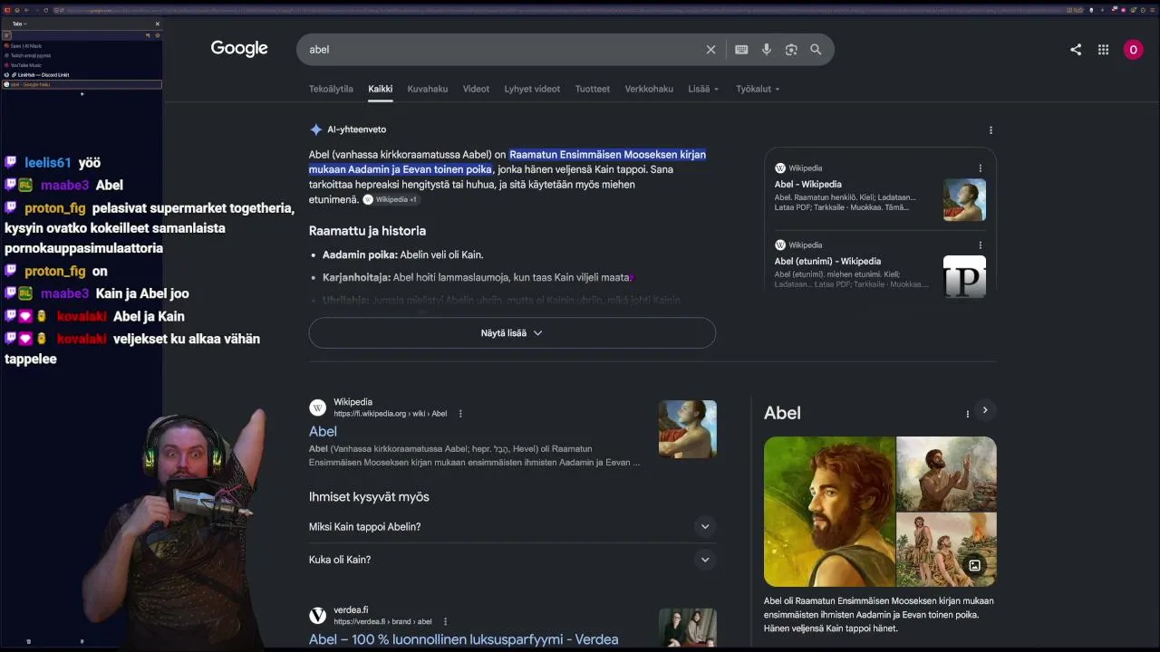The image size is (1160, 652).
Task: Switch to the Tuotteet tab
Action: click(593, 89)
